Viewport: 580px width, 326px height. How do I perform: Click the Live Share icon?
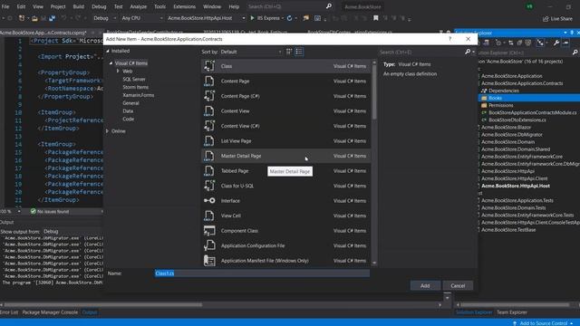pos(546,18)
